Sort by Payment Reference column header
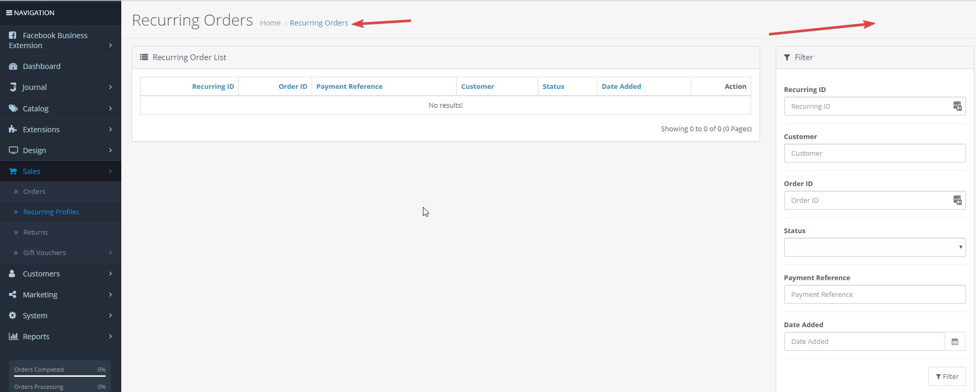The width and height of the screenshot is (976, 392). (349, 86)
